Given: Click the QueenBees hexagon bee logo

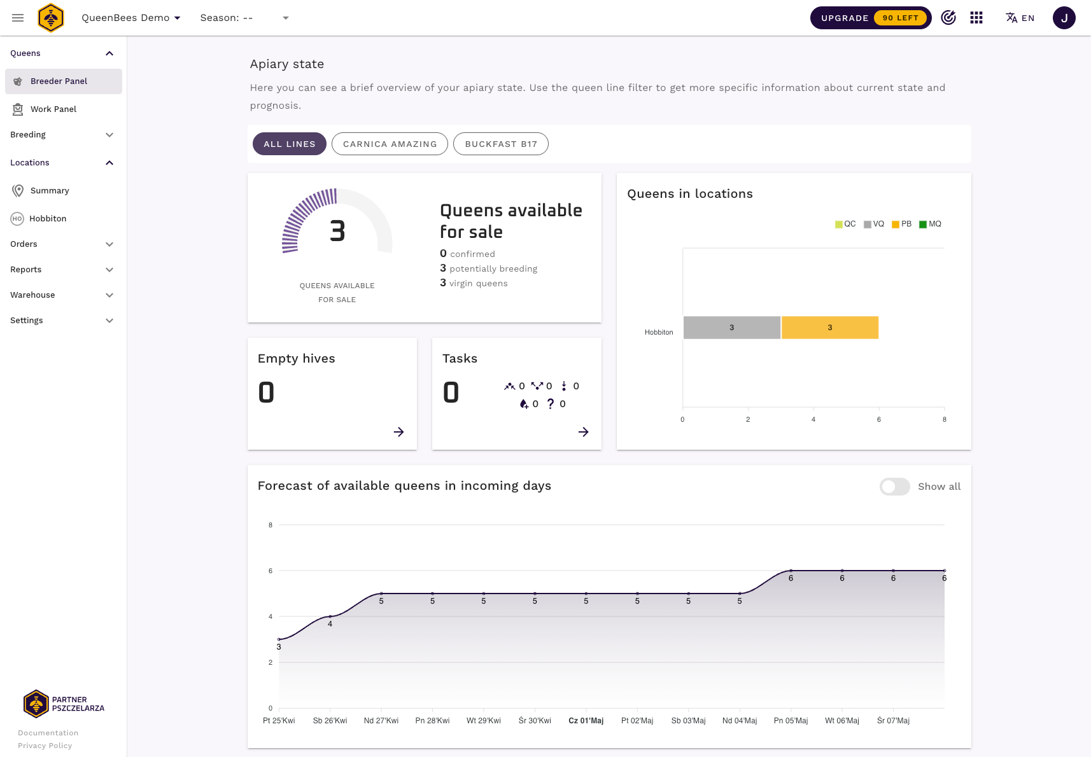Looking at the screenshot, I should 51,18.
